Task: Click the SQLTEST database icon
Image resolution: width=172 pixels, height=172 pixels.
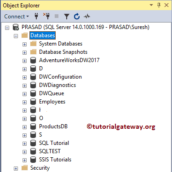Action: click(x=33, y=151)
